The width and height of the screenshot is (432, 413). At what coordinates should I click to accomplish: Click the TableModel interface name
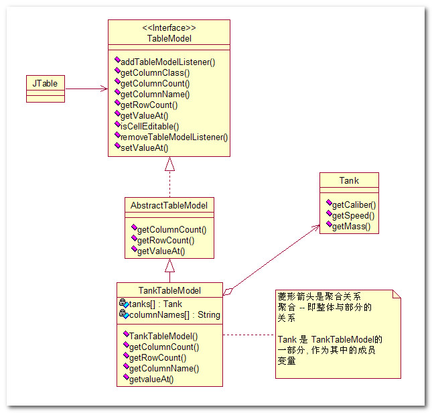coord(169,38)
